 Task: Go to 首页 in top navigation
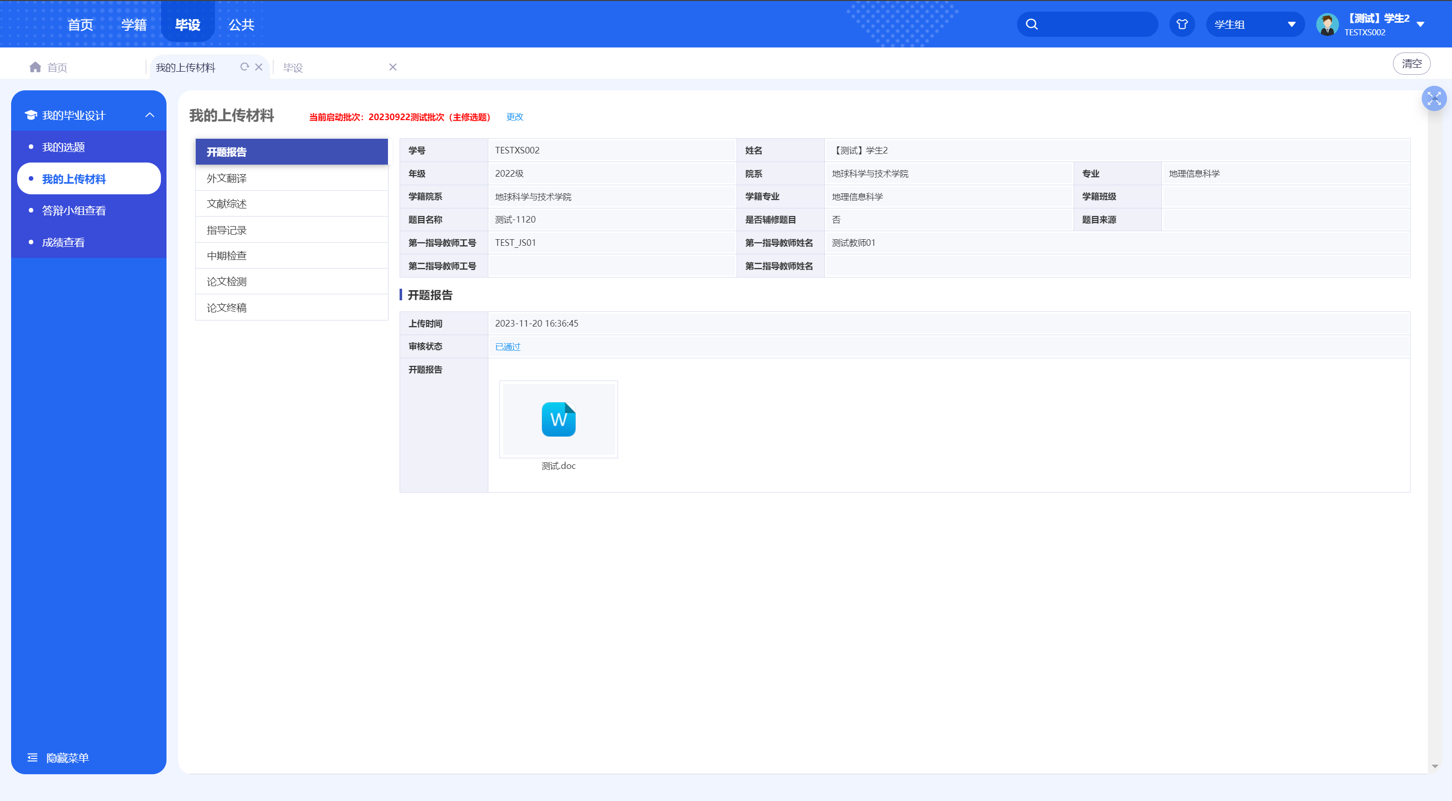80,24
